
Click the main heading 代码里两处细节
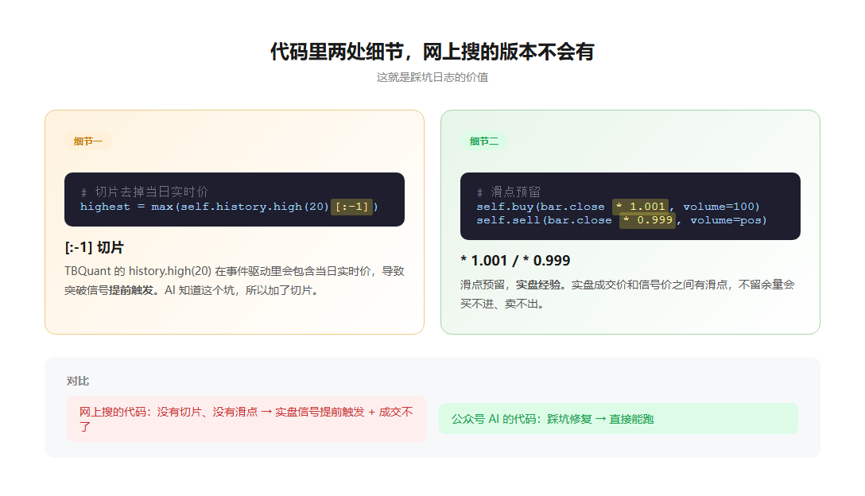[432, 52]
